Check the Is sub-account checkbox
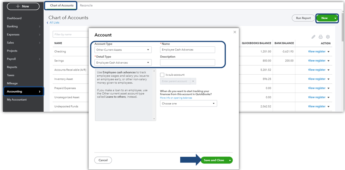This screenshot has height=170, width=345. click(162, 75)
